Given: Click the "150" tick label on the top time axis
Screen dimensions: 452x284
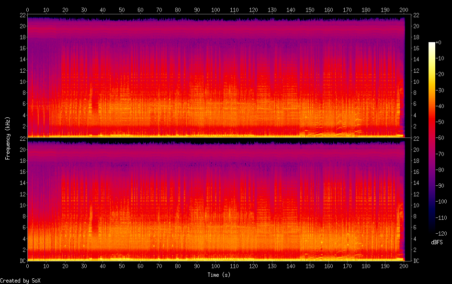Looking at the screenshot, I should pyautogui.click(x=310, y=10).
